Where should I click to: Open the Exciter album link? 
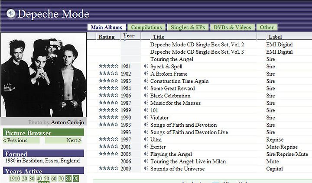coord(158,147)
